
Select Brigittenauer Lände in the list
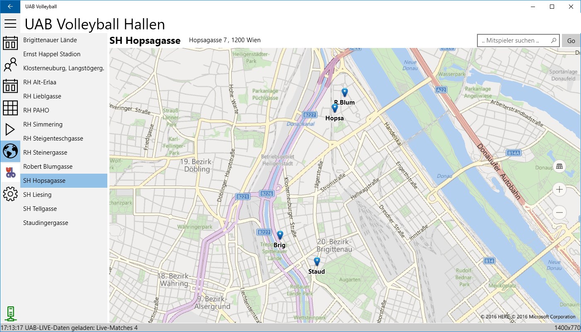point(64,40)
